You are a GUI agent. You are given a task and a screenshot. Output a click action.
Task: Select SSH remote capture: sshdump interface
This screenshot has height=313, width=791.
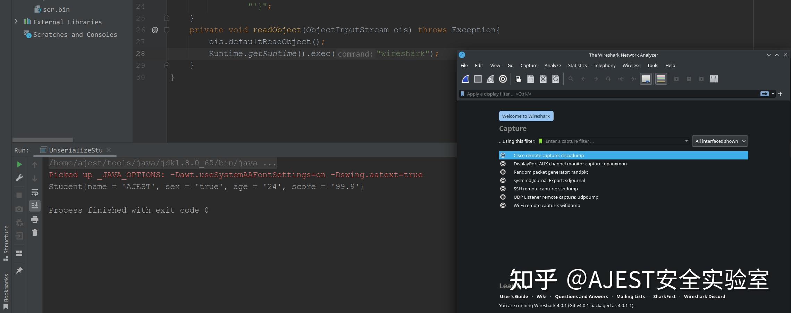(623, 189)
